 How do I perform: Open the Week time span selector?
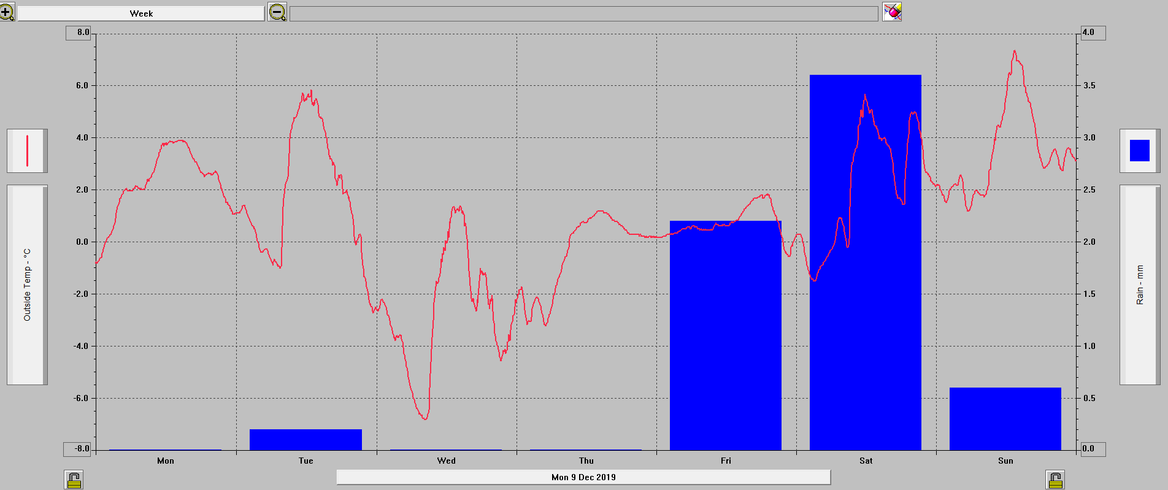coord(141,13)
